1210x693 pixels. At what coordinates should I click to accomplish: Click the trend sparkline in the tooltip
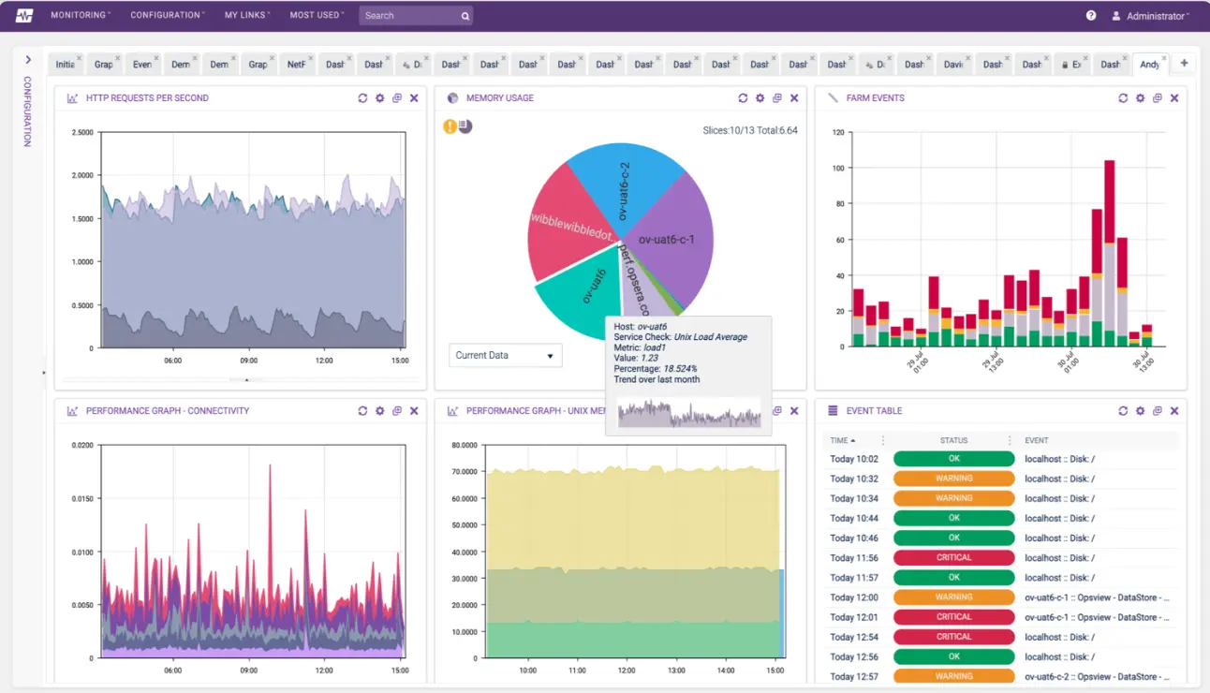tap(688, 414)
